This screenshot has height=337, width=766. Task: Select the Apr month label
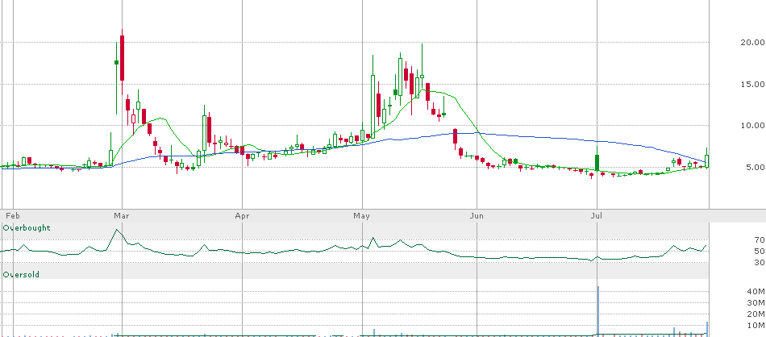coord(241,216)
